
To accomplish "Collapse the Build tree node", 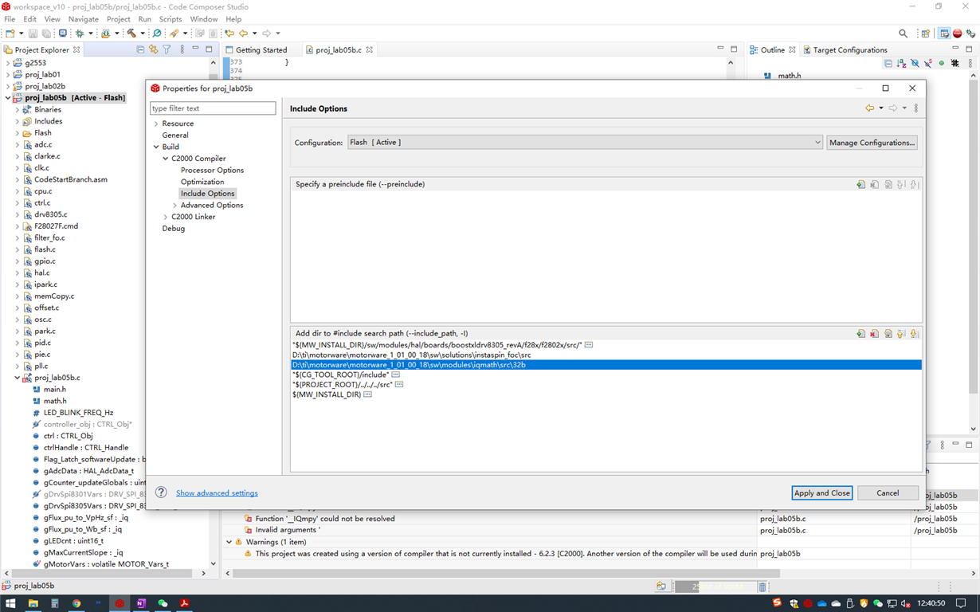I will (x=156, y=147).
